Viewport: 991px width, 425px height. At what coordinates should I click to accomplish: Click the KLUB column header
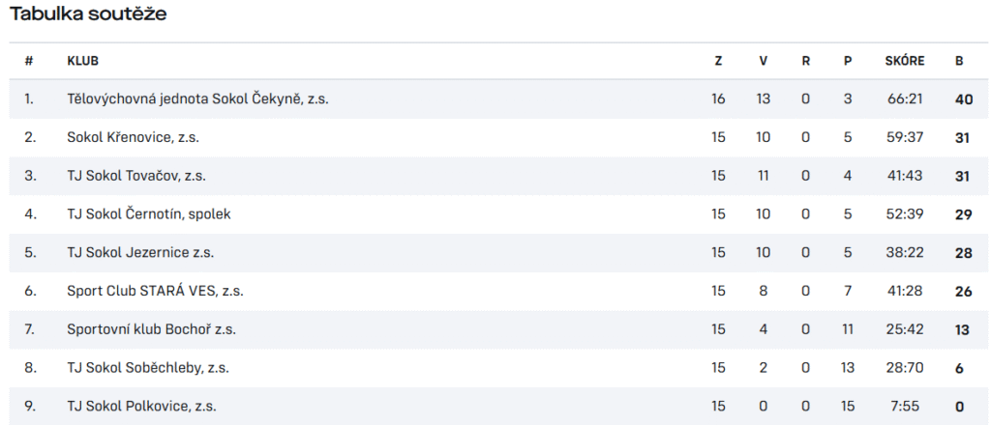[83, 61]
